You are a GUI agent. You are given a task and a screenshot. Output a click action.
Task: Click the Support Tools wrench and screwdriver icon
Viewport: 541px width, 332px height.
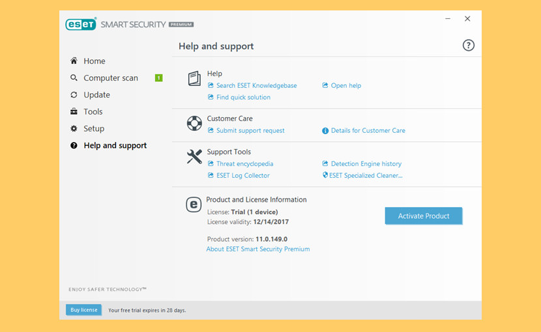tap(194, 156)
